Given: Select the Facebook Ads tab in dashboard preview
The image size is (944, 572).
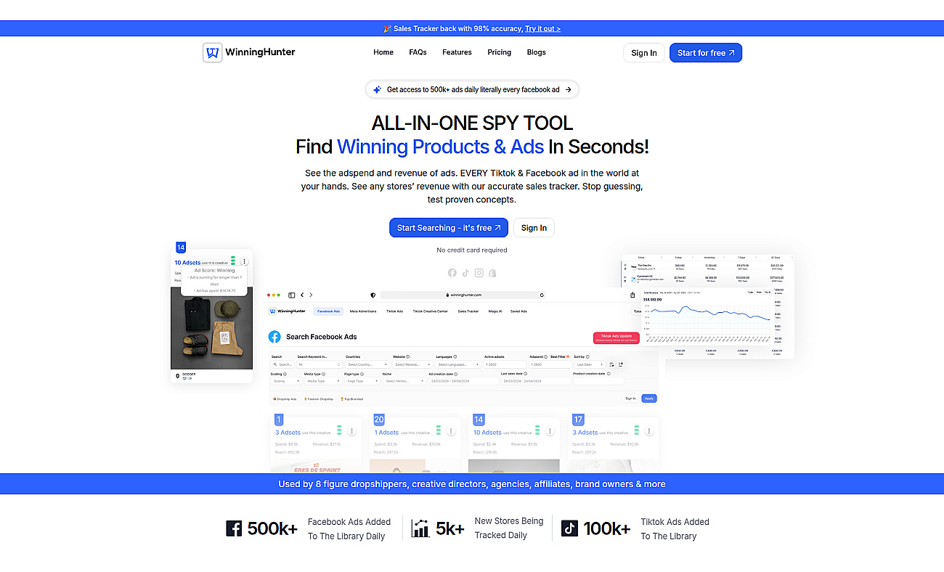Looking at the screenshot, I should click(x=329, y=311).
